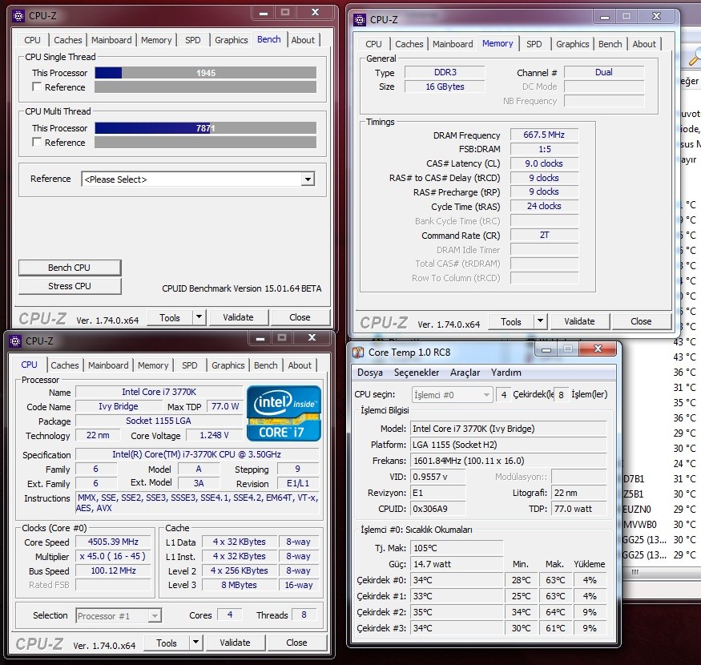Click the Çekirdek #2 temperature 35°C

pos(457,612)
